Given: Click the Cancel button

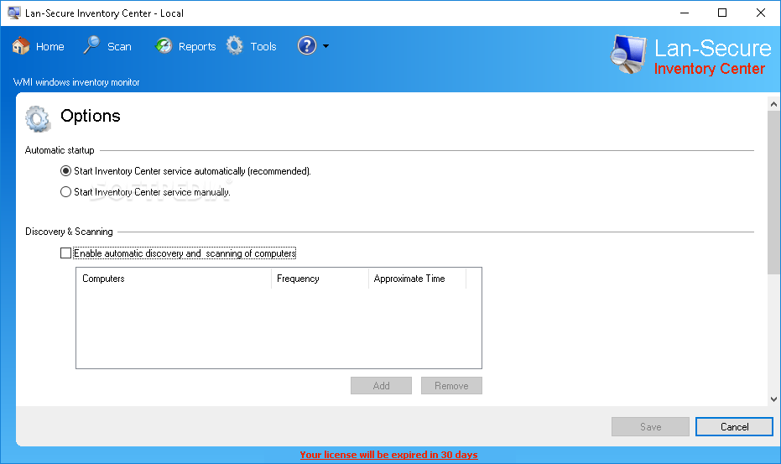Looking at the screenshot, I should coord(734,426).
